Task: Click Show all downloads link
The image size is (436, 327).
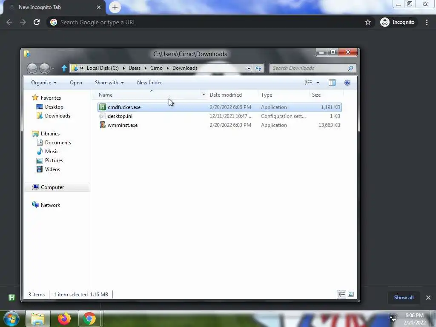Action: (x=404, y=298)
